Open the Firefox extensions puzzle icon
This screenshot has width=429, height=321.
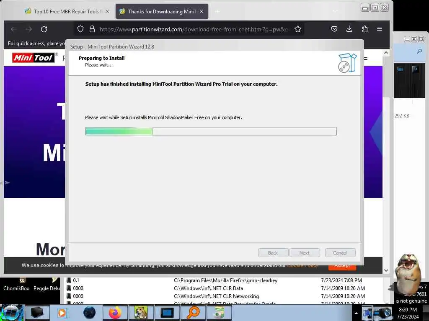[364, 29]
